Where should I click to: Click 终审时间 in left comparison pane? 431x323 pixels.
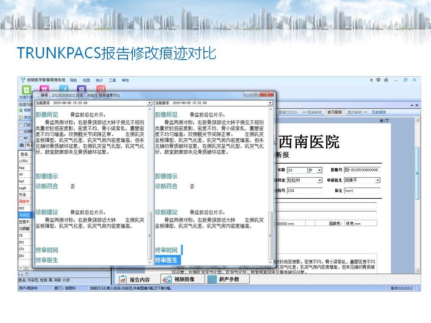pos(47,250)
